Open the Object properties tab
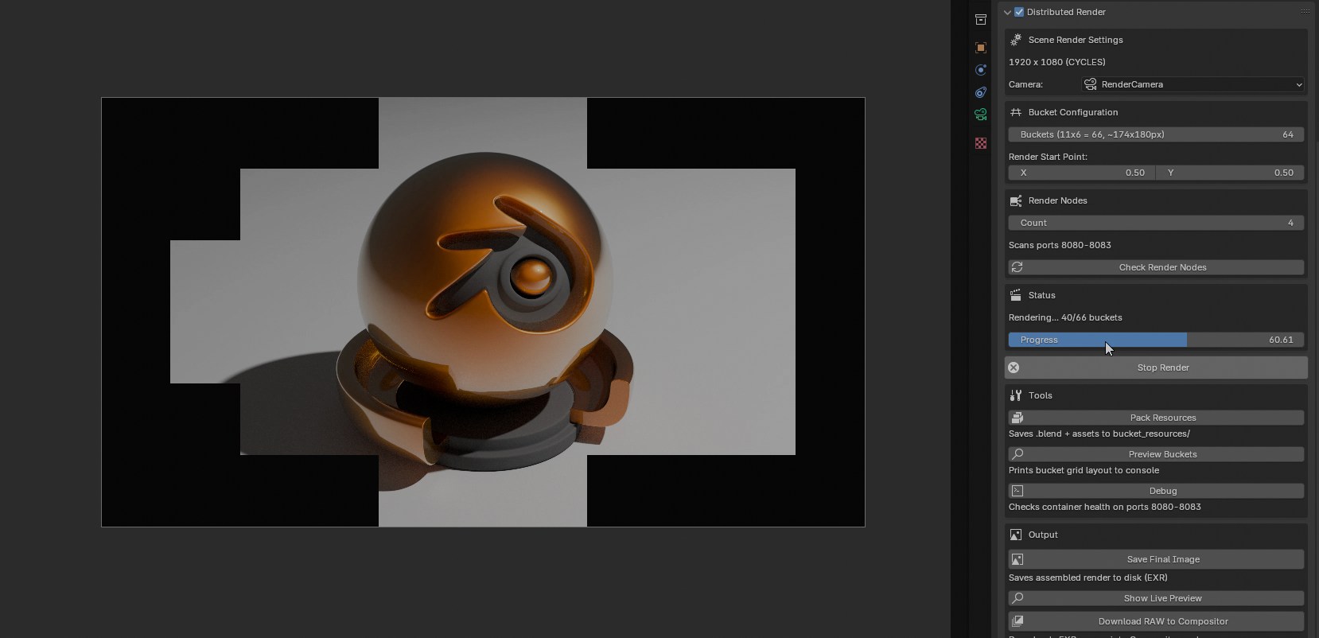 [981, 48]
